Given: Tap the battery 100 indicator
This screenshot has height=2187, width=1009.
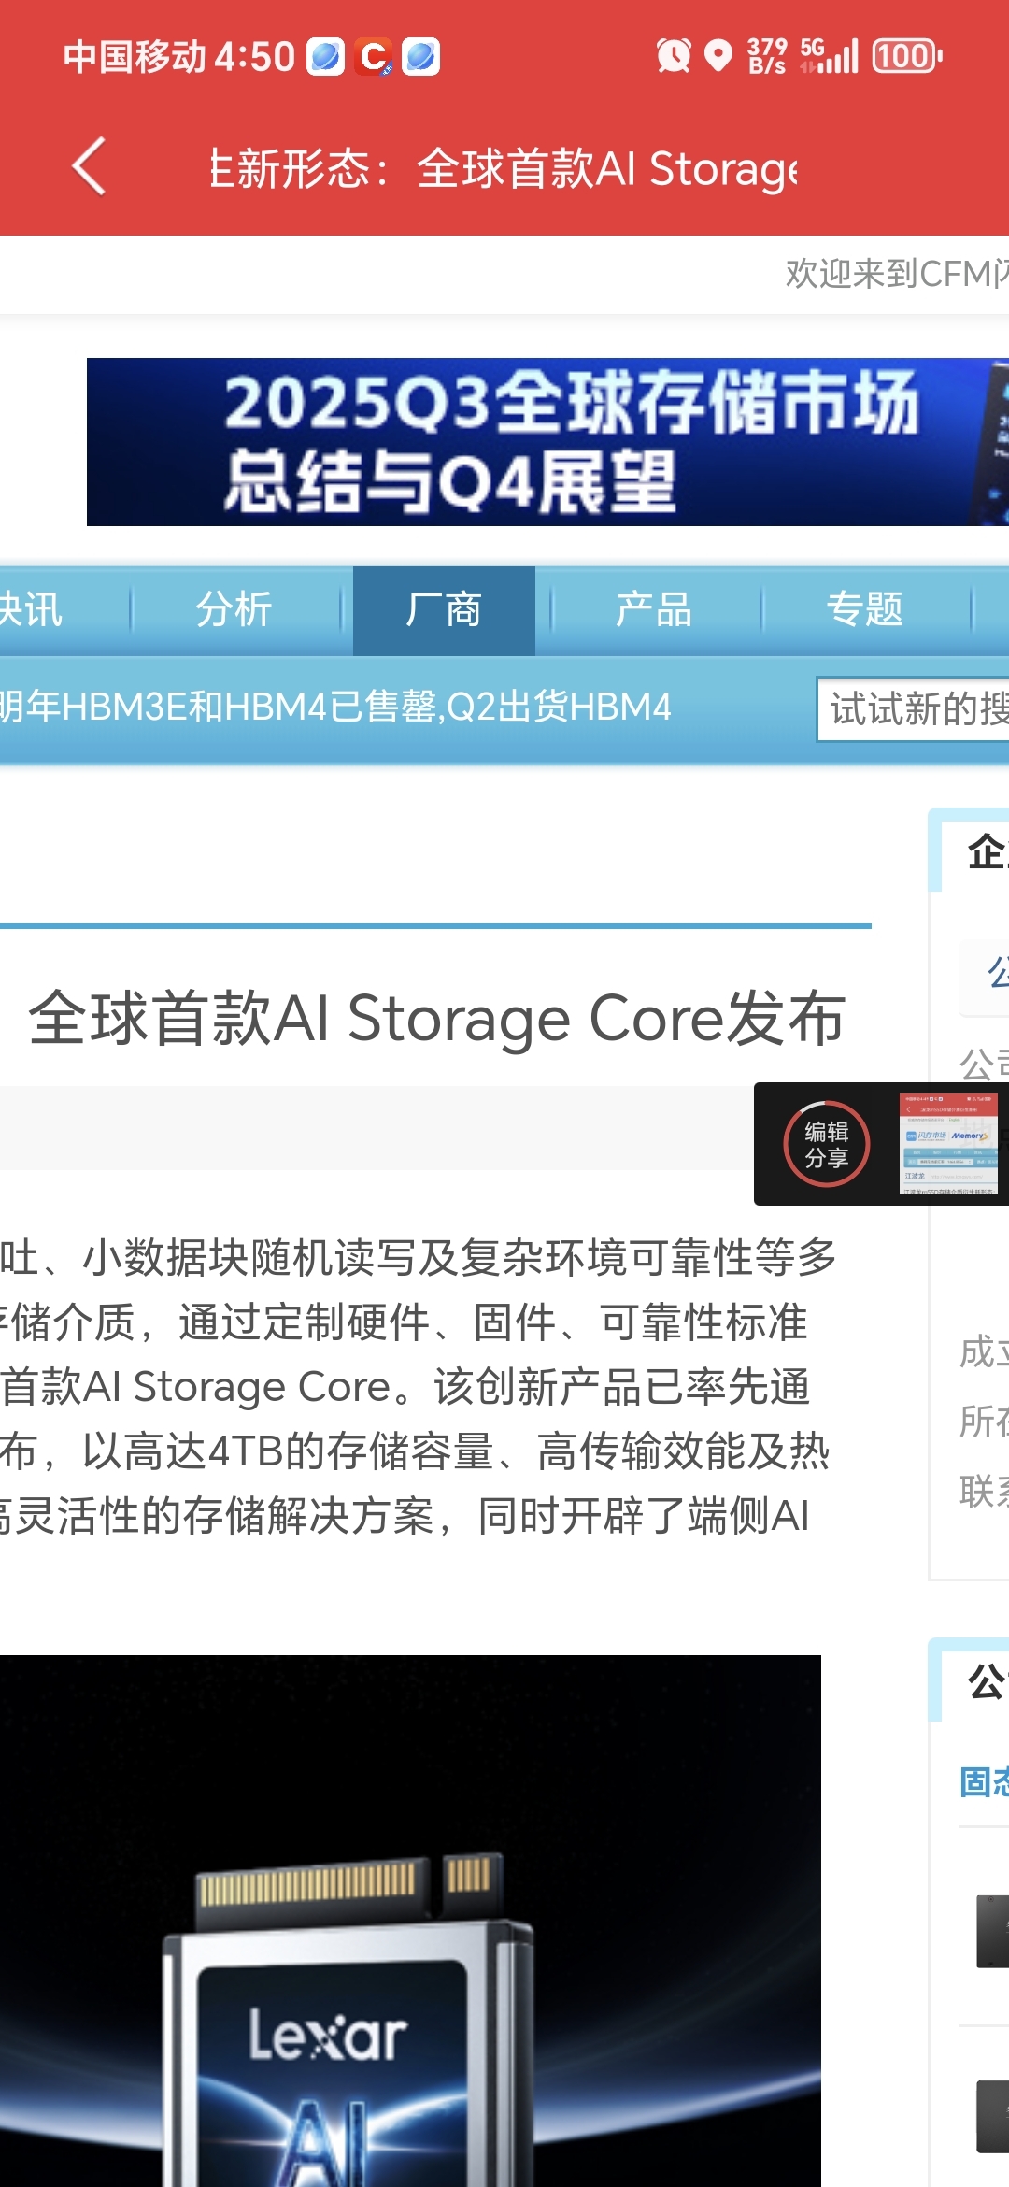Looking at the screenshot, I should pyautogui.click(x=906, y=56).
